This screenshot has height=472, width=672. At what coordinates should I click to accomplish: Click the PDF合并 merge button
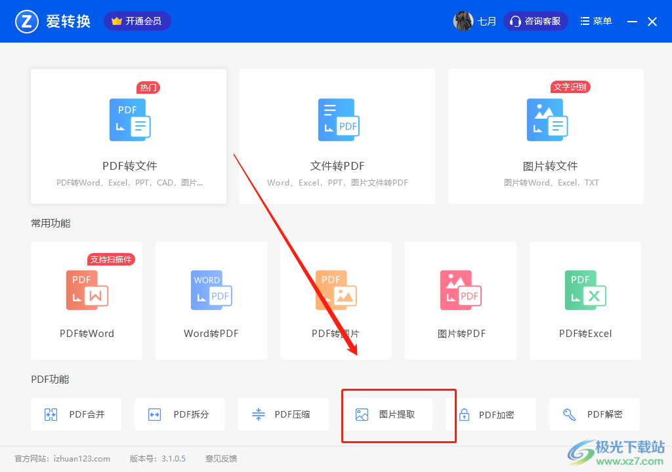coord(76,414)
